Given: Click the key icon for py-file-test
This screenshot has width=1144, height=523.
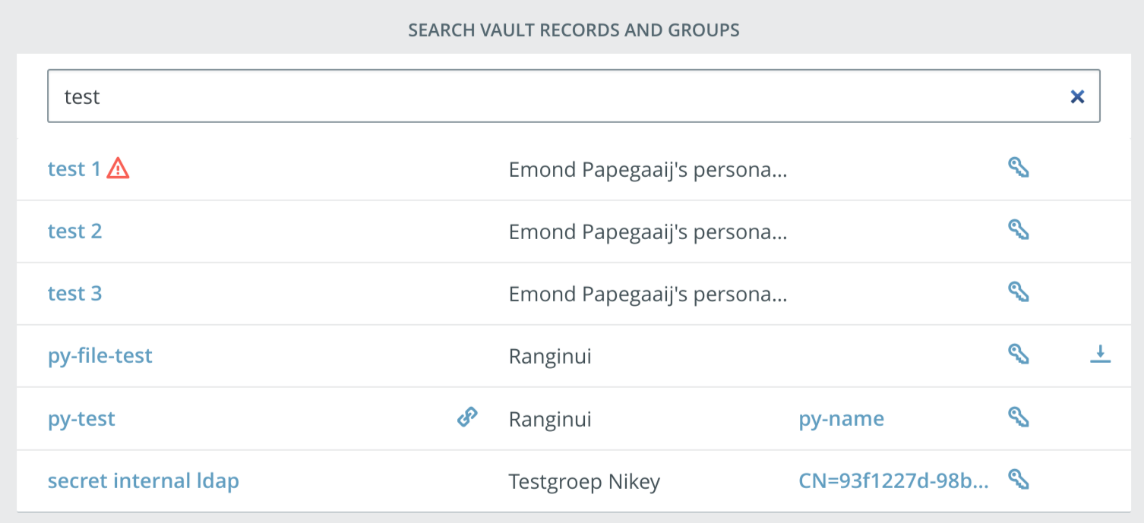Looking at the screenshot, I should [1018, 354].
